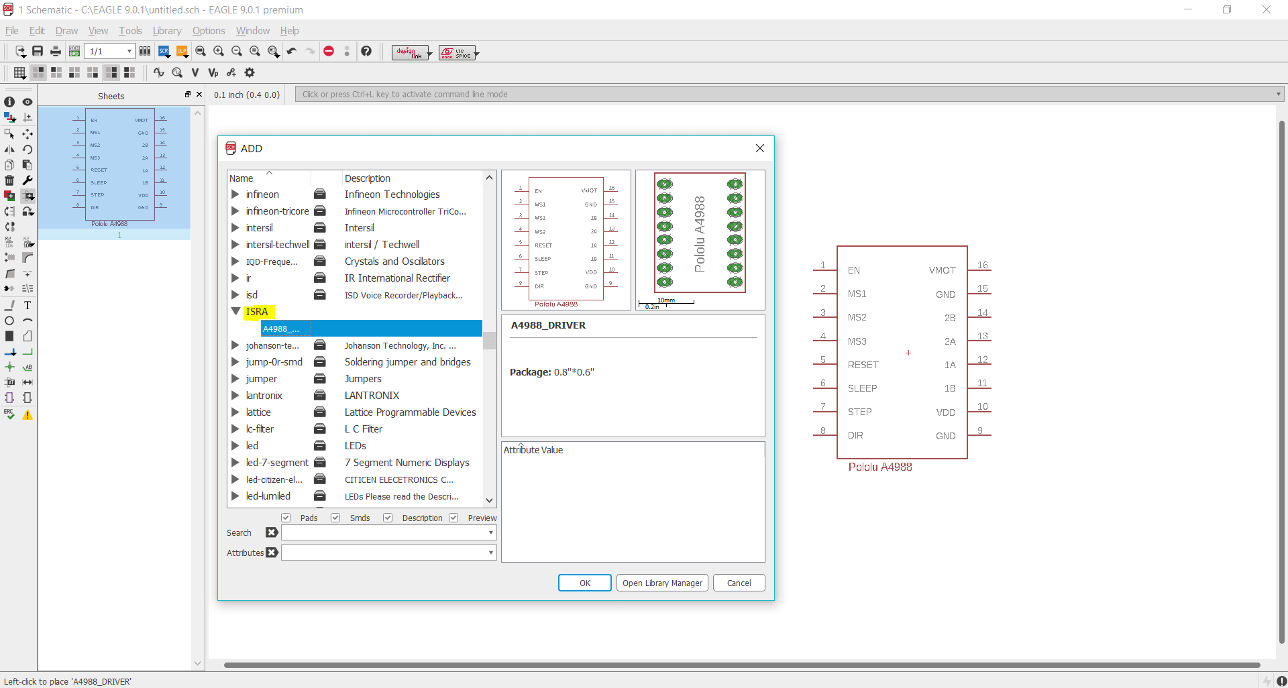The image size is (1288, 688).
Task: Expand the intersil-techwell library
Action: click(235, 245)
